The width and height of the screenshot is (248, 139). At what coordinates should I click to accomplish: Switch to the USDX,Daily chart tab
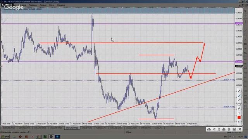tap(132, 128)
